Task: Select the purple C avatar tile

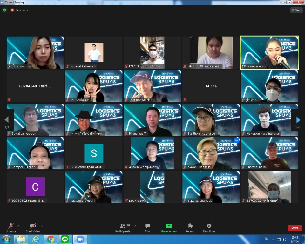Action: 35,187
